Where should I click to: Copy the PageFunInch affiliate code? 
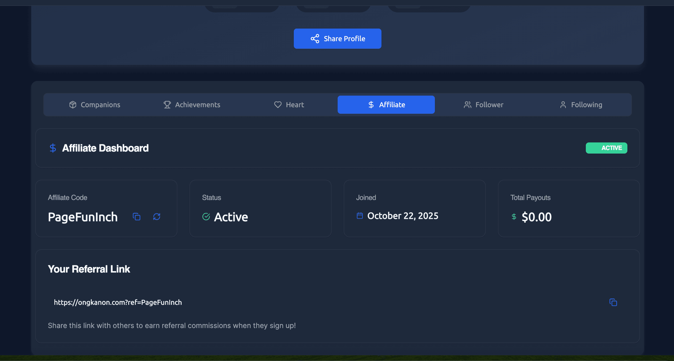pyautogui.click(x=136, y=217)
